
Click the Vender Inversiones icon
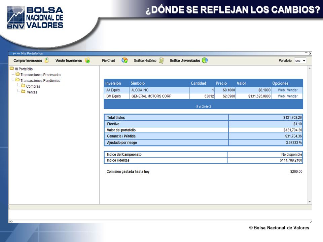coord(87,60)
